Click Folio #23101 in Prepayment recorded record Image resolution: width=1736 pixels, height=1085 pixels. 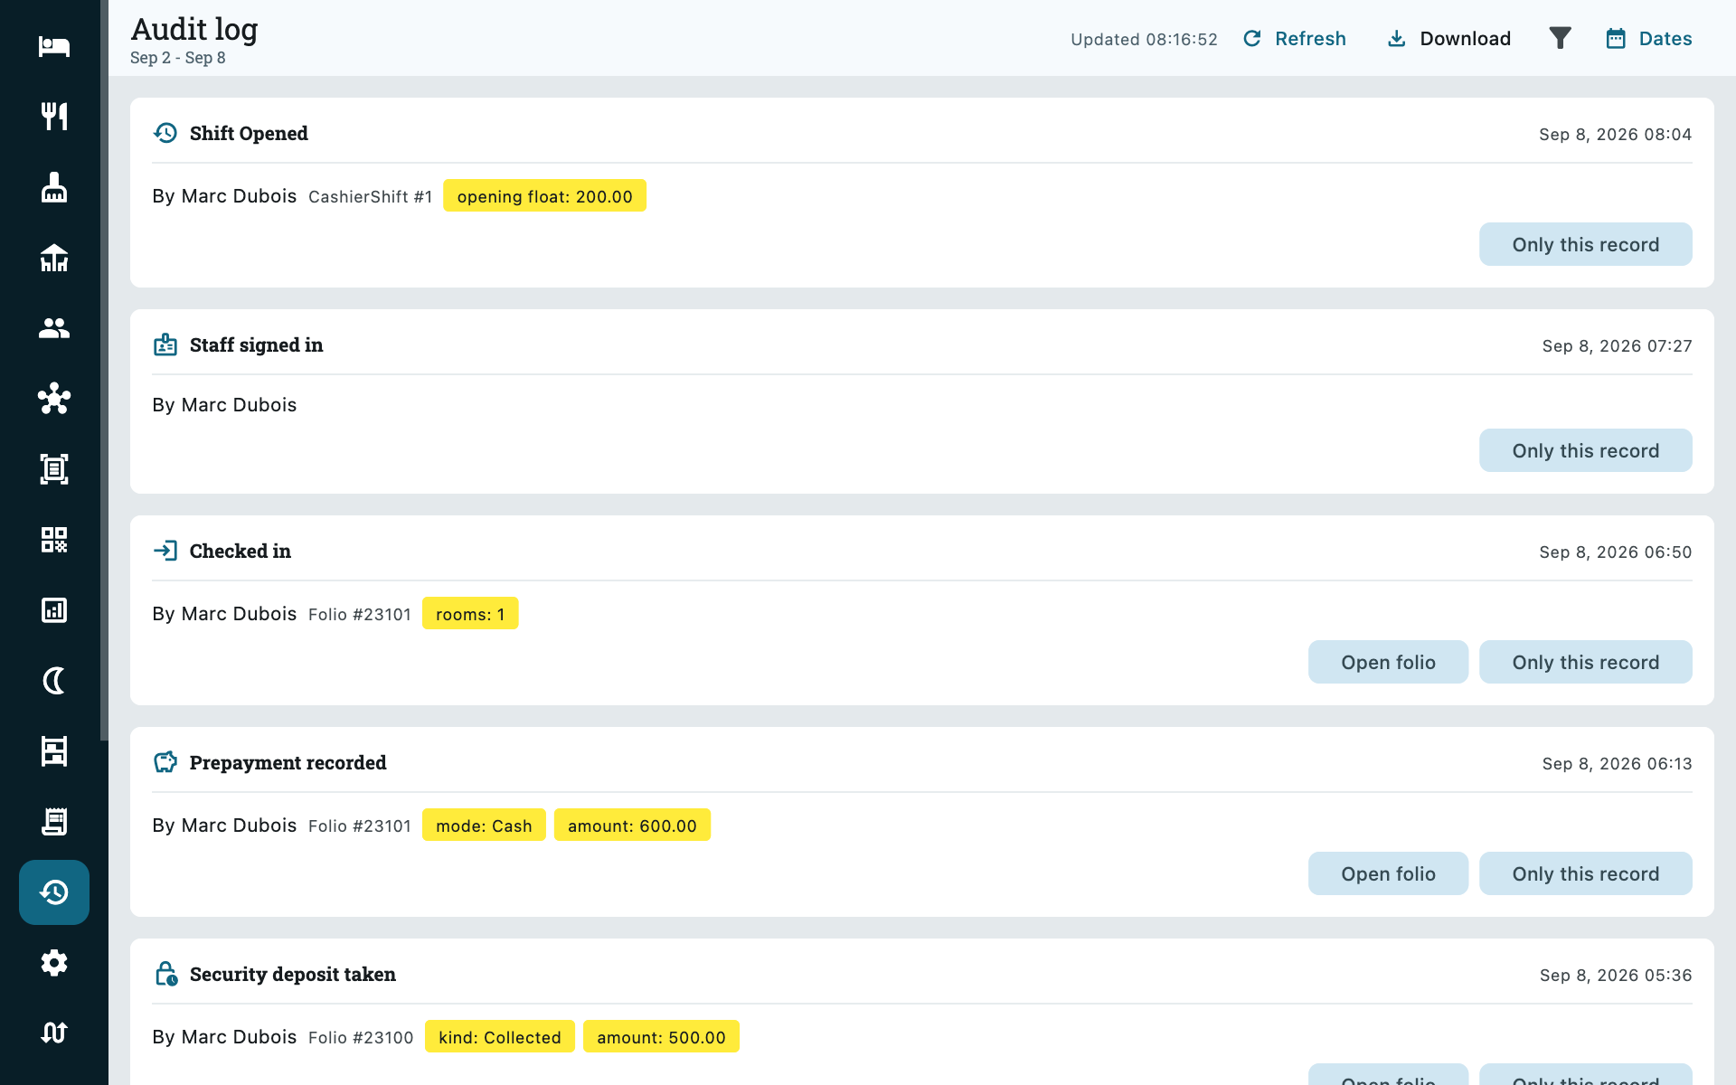tap(360, 826)
